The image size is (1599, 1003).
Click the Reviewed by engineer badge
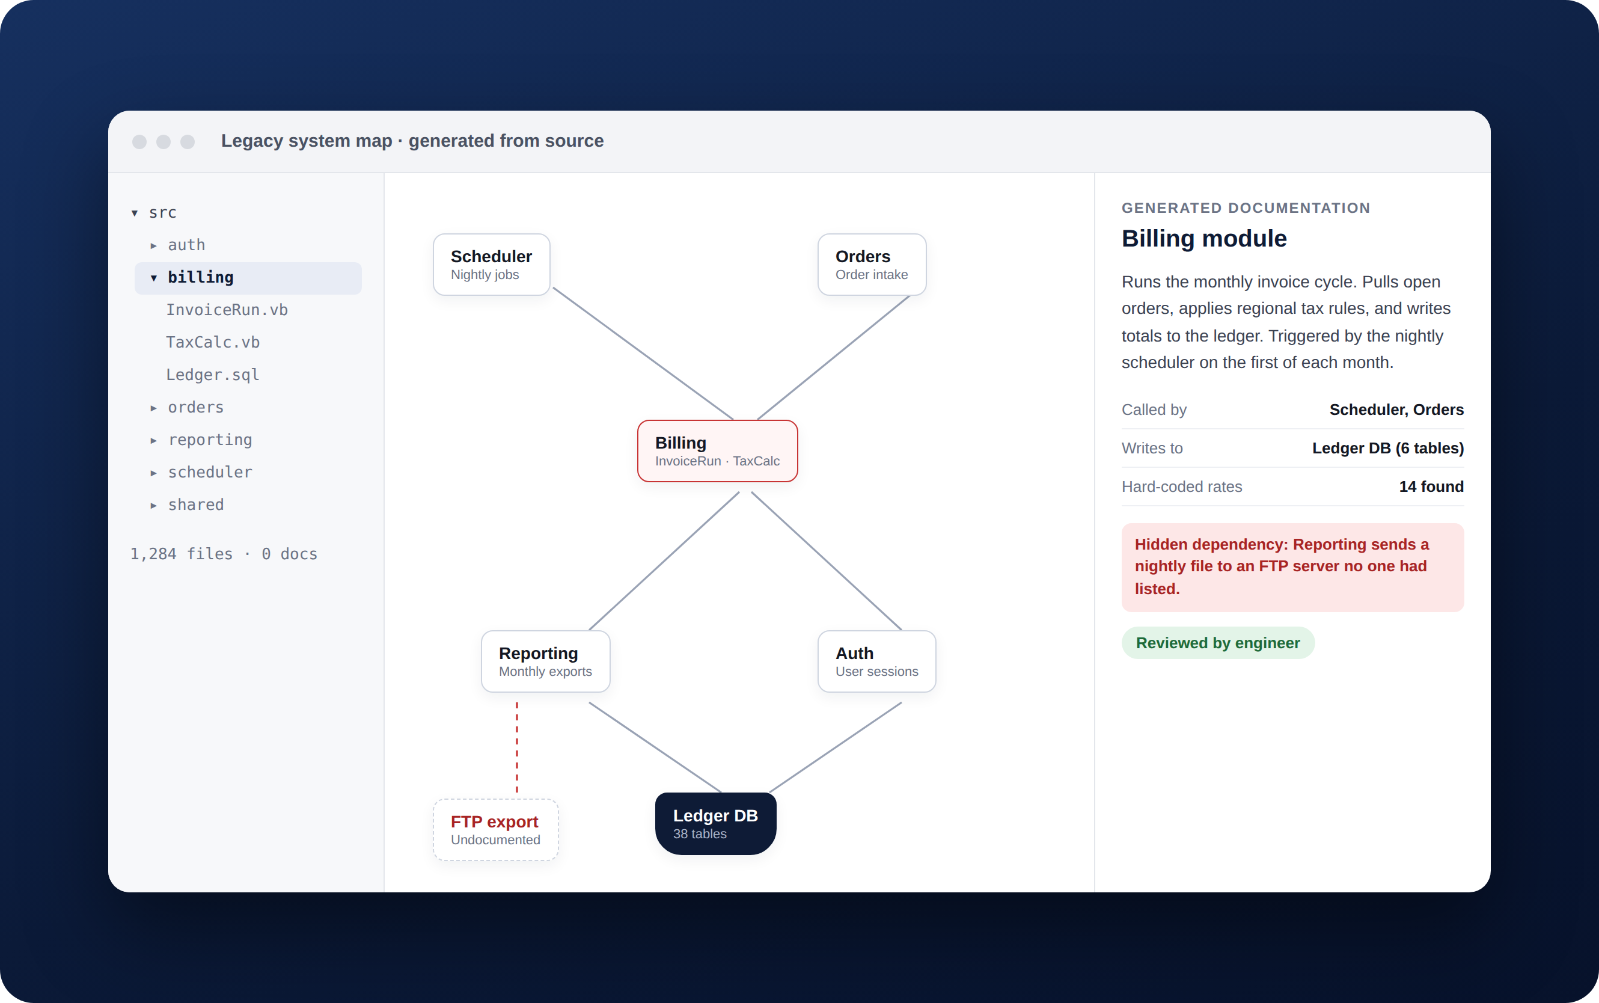pos(1218,643)
